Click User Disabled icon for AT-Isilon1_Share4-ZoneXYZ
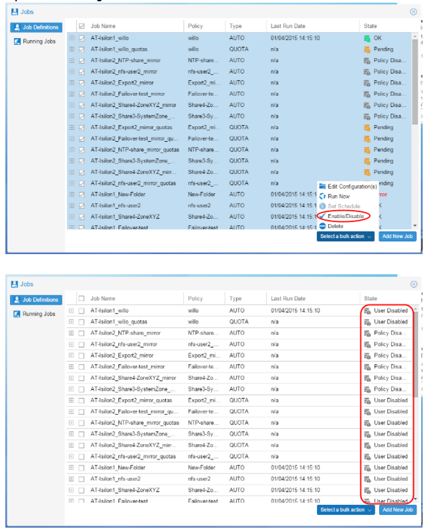Screen dimensions: 432x531 367,490
